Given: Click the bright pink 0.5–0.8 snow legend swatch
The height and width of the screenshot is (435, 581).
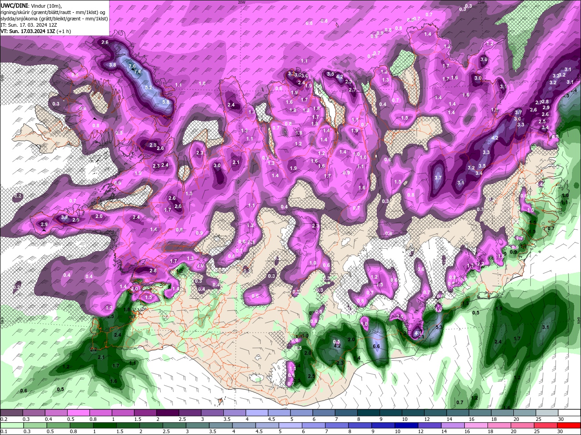Looking at the screenshot, I should 78,413.
